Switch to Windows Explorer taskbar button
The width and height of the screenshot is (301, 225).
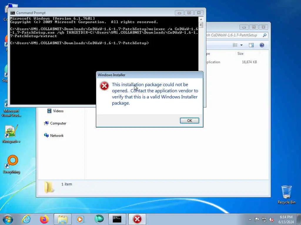(63, 219)
